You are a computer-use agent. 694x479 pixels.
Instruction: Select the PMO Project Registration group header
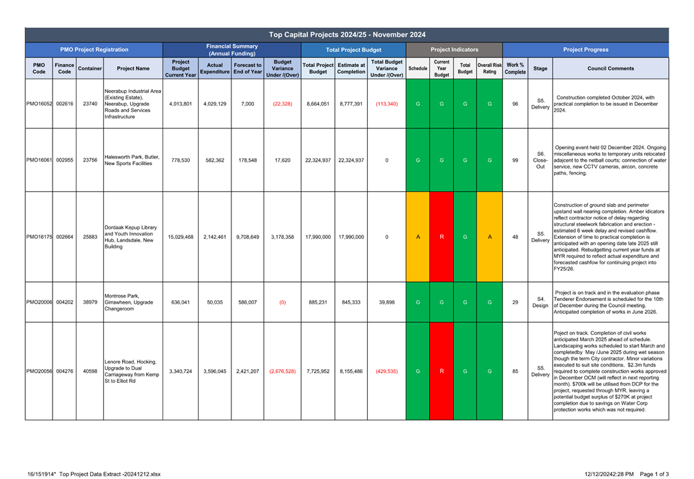(x=93, y=50)
